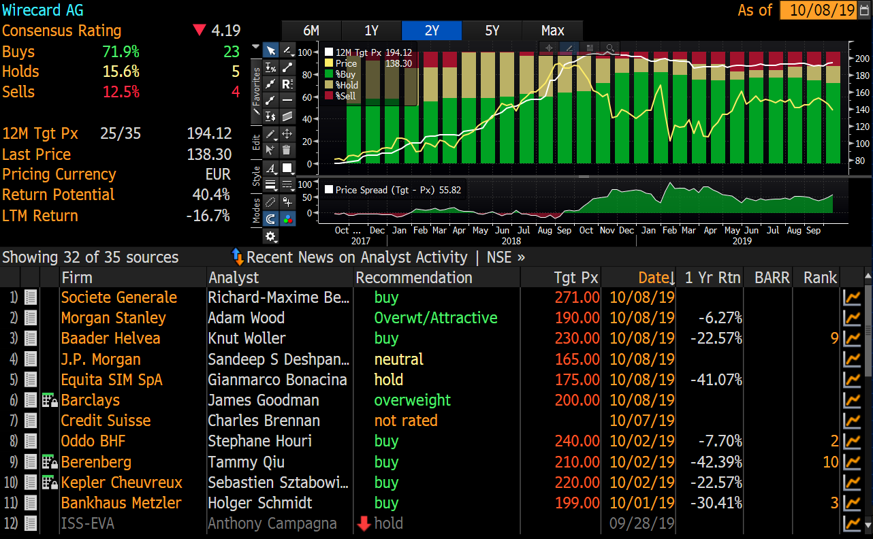Delete annotation with the trash icon
This screenshot has width=873, height=539.
coord(287,150)
